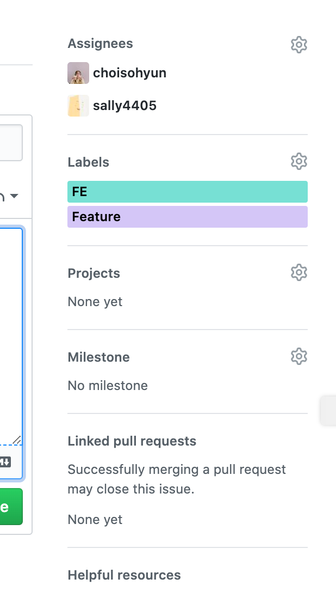Filter issues by the FE label
The image size is (336, 597).
[x=187, y=191]
